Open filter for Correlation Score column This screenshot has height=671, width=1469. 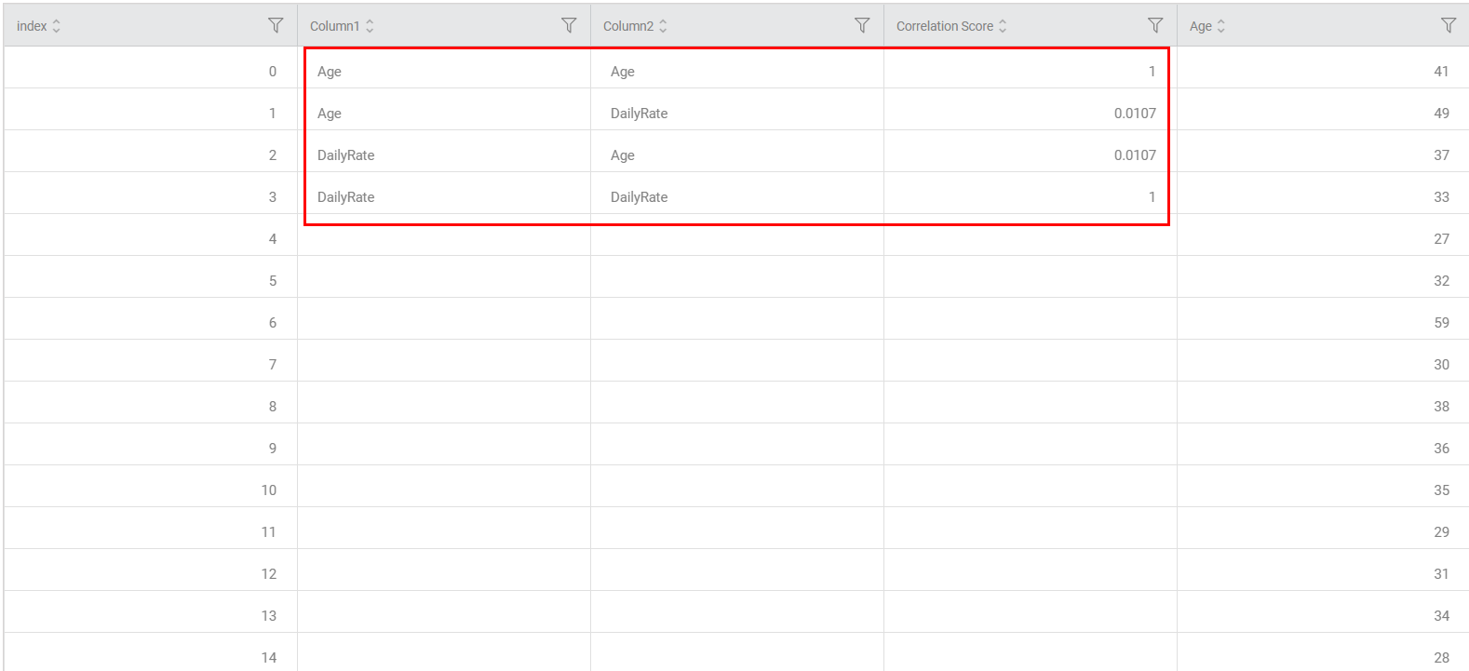[x=1155, y=25]
